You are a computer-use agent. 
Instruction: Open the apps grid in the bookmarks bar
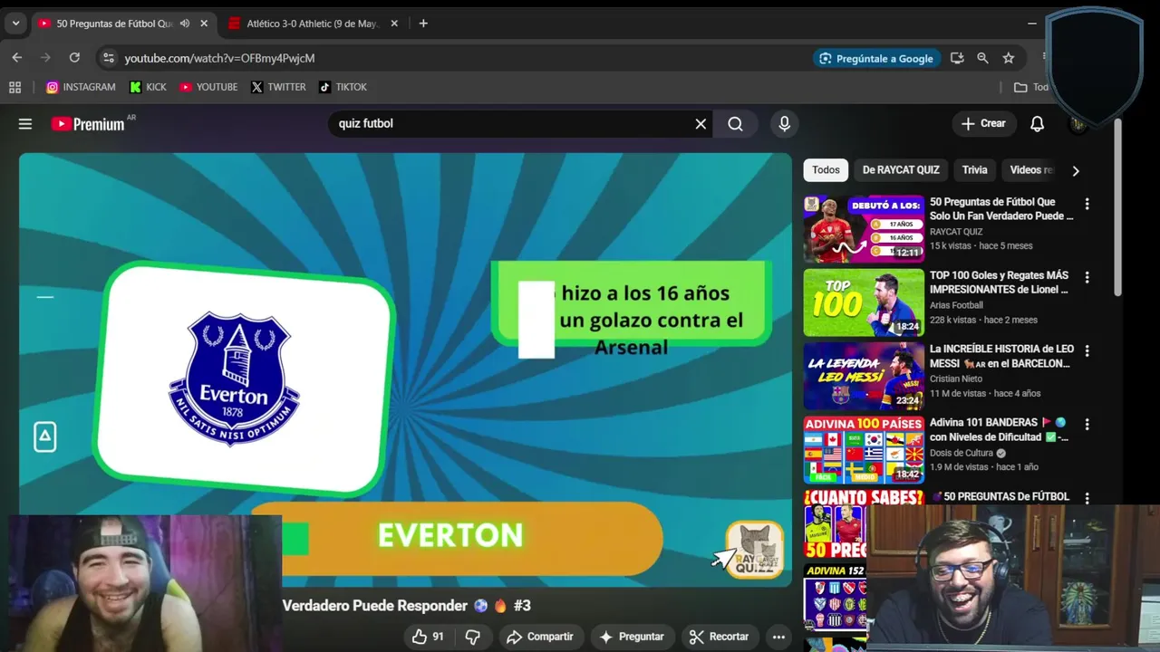pyautogui.click(x=14, y=87)
